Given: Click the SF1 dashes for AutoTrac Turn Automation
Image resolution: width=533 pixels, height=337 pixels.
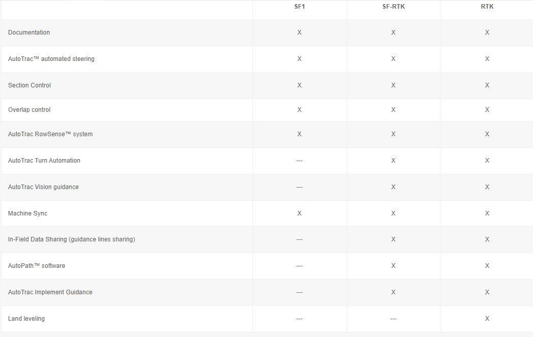Looking at the screenshot, I should (299, 161).
